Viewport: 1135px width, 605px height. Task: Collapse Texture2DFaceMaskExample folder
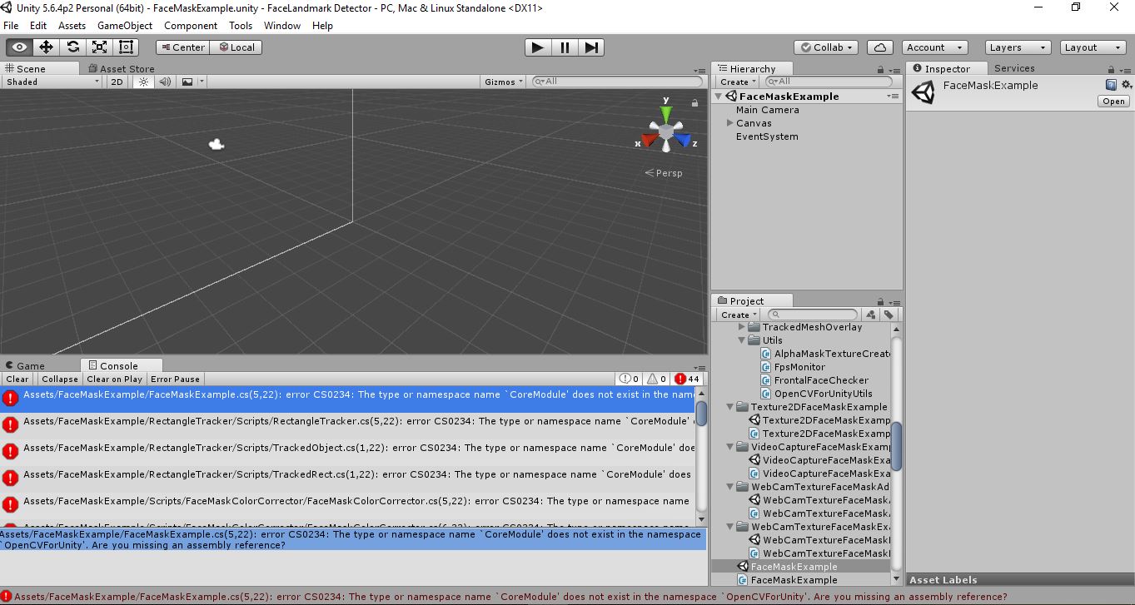click(729, 407)
